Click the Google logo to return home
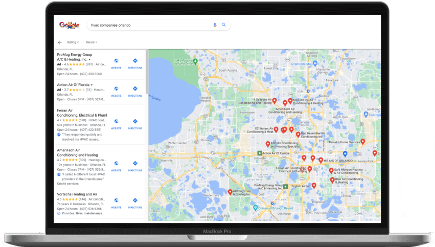 click(x=70, y=25)
